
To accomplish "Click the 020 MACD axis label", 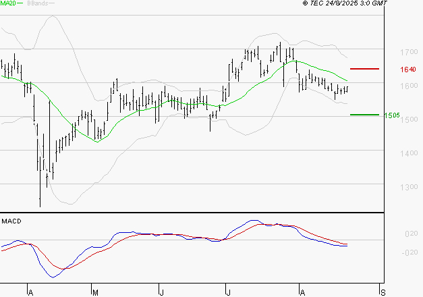I will [412, 234].
